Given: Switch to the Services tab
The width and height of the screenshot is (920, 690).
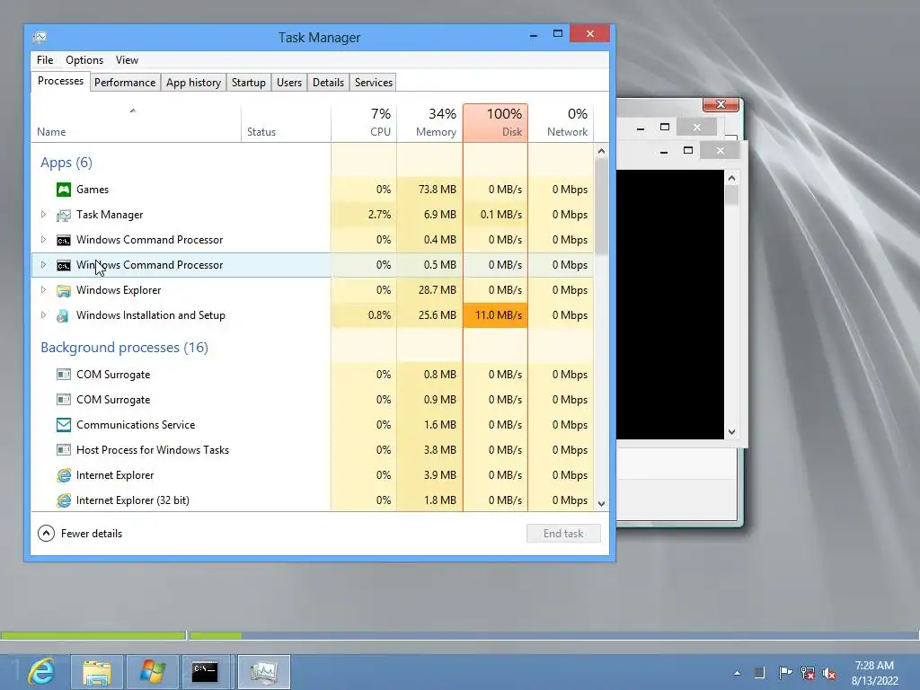Looking at the screenshot, I should point(373,83).
